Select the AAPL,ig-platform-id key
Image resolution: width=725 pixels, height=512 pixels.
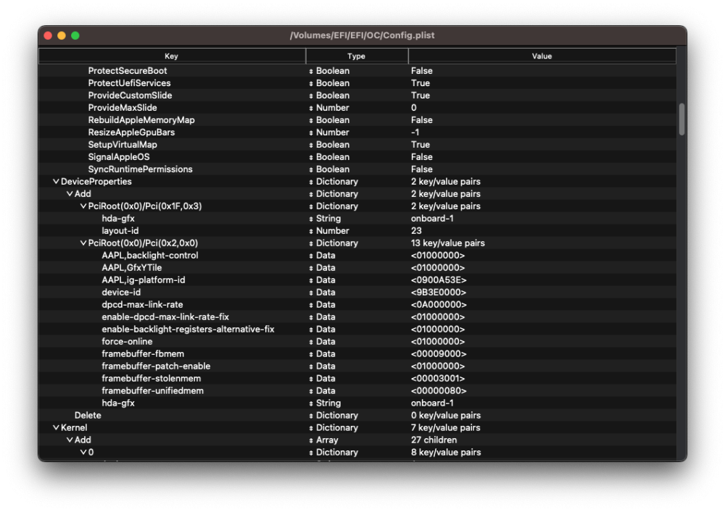point(138,280)
